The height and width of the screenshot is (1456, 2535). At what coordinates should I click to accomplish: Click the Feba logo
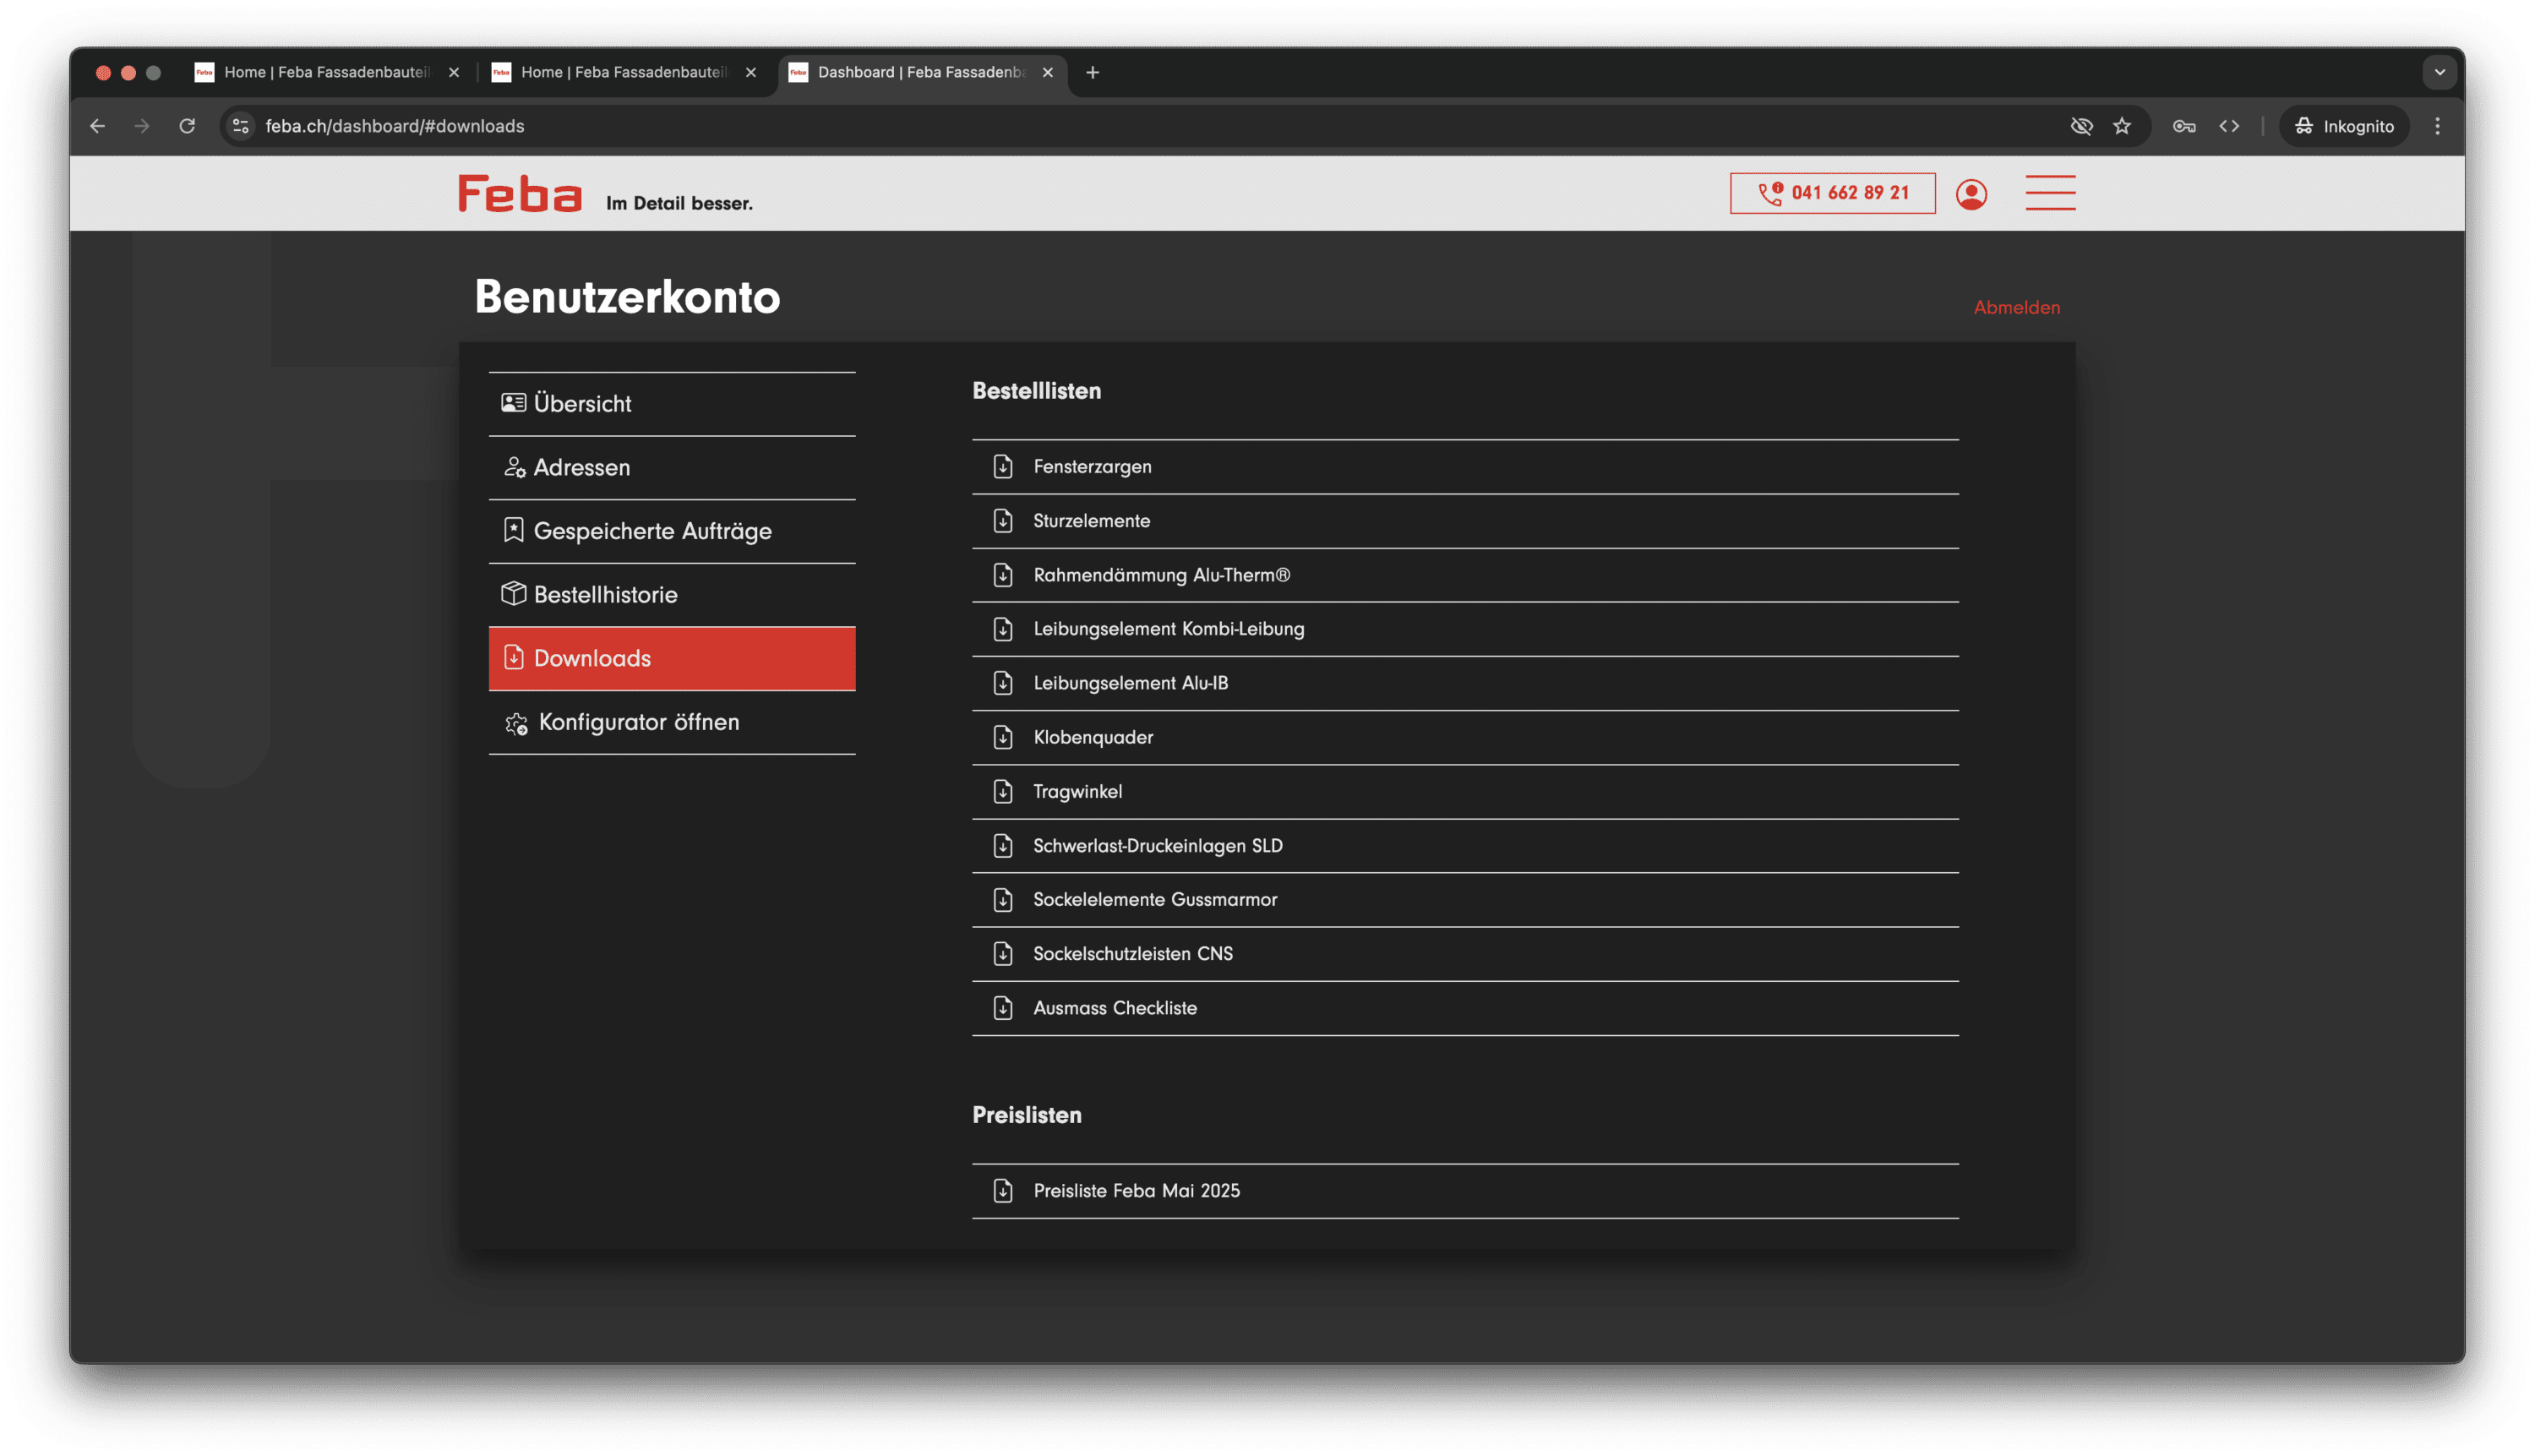click(519, 194)
